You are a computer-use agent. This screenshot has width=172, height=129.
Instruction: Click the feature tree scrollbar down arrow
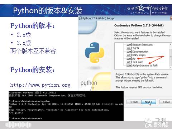(171, 67)
